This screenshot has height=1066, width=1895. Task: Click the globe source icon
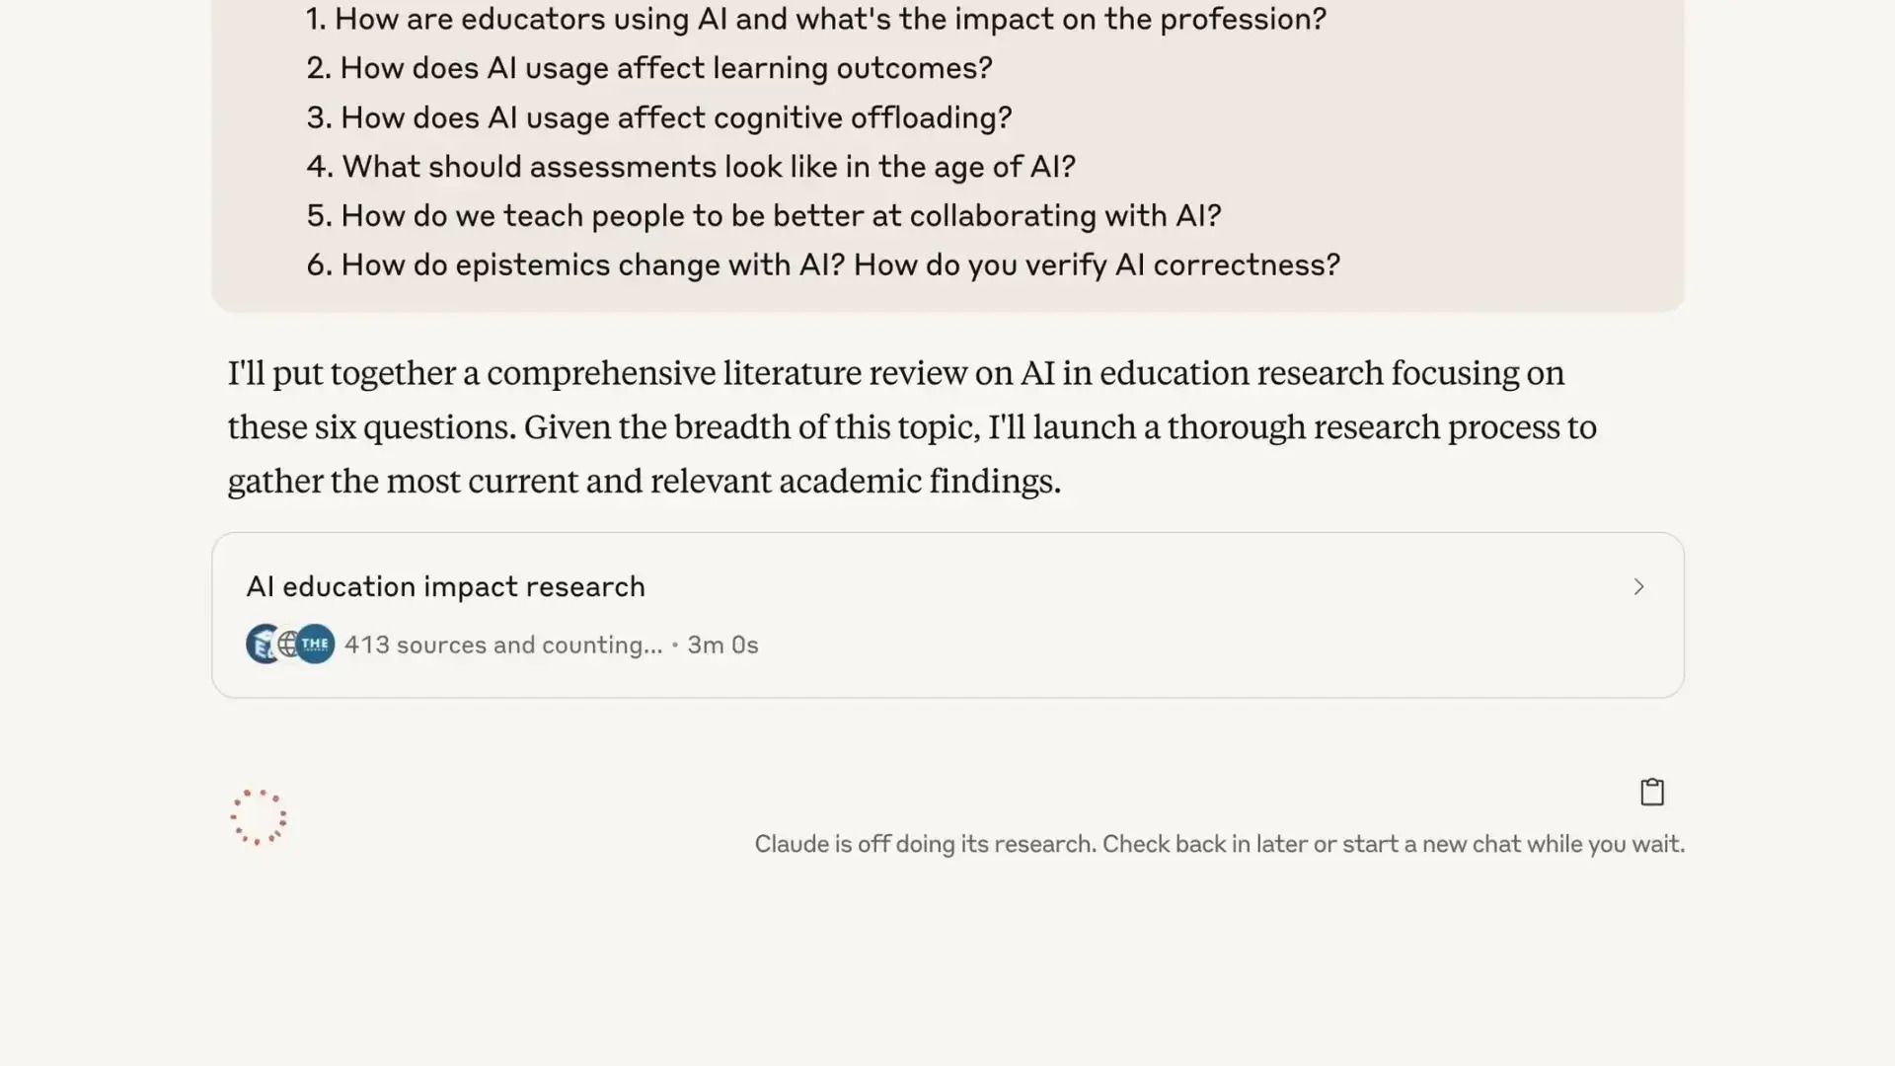tap(288, 645)
